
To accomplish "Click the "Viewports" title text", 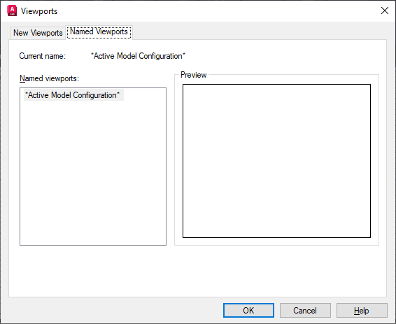I will click(39, 11).
